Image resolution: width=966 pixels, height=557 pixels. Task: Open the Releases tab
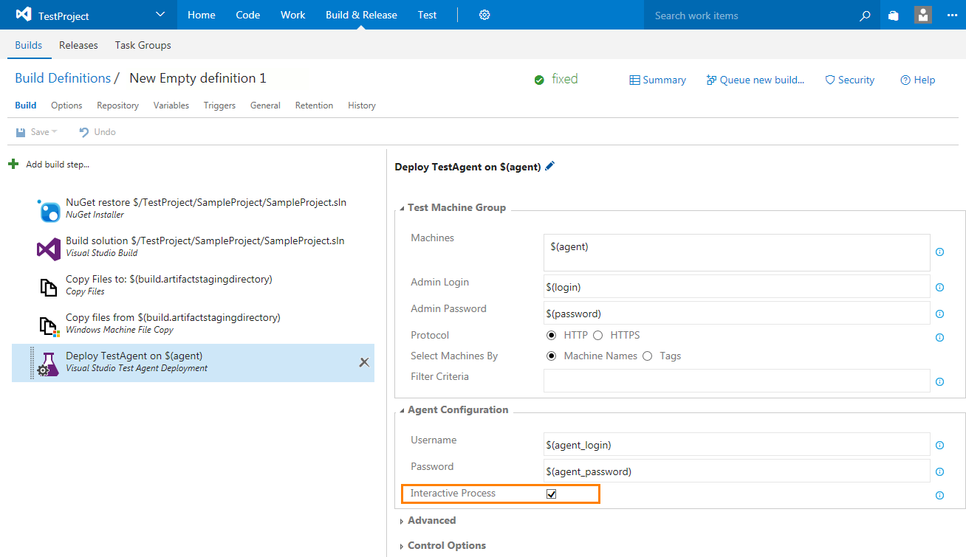coord(78,45)
